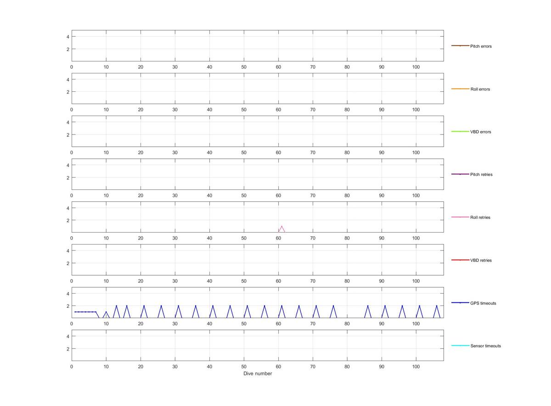Pick the red VBD retries legend line

[x=460, y=260]
